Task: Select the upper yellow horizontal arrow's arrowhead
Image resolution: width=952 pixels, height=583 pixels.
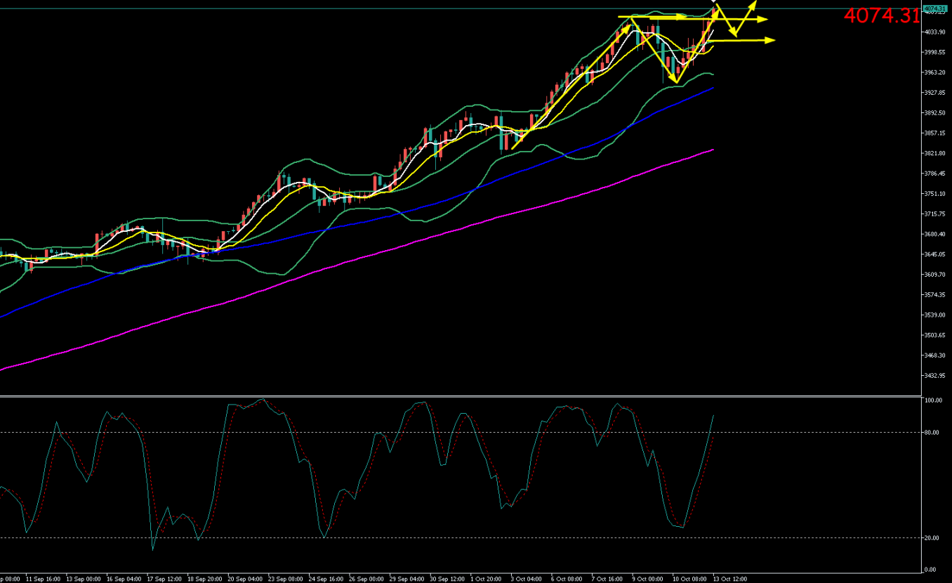Action: pyautogui.click(x=764, y=19)
